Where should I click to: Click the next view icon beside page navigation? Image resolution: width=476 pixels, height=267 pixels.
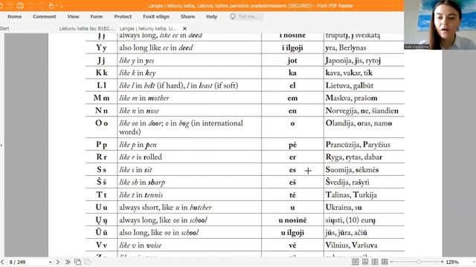(x=88, y=262)
